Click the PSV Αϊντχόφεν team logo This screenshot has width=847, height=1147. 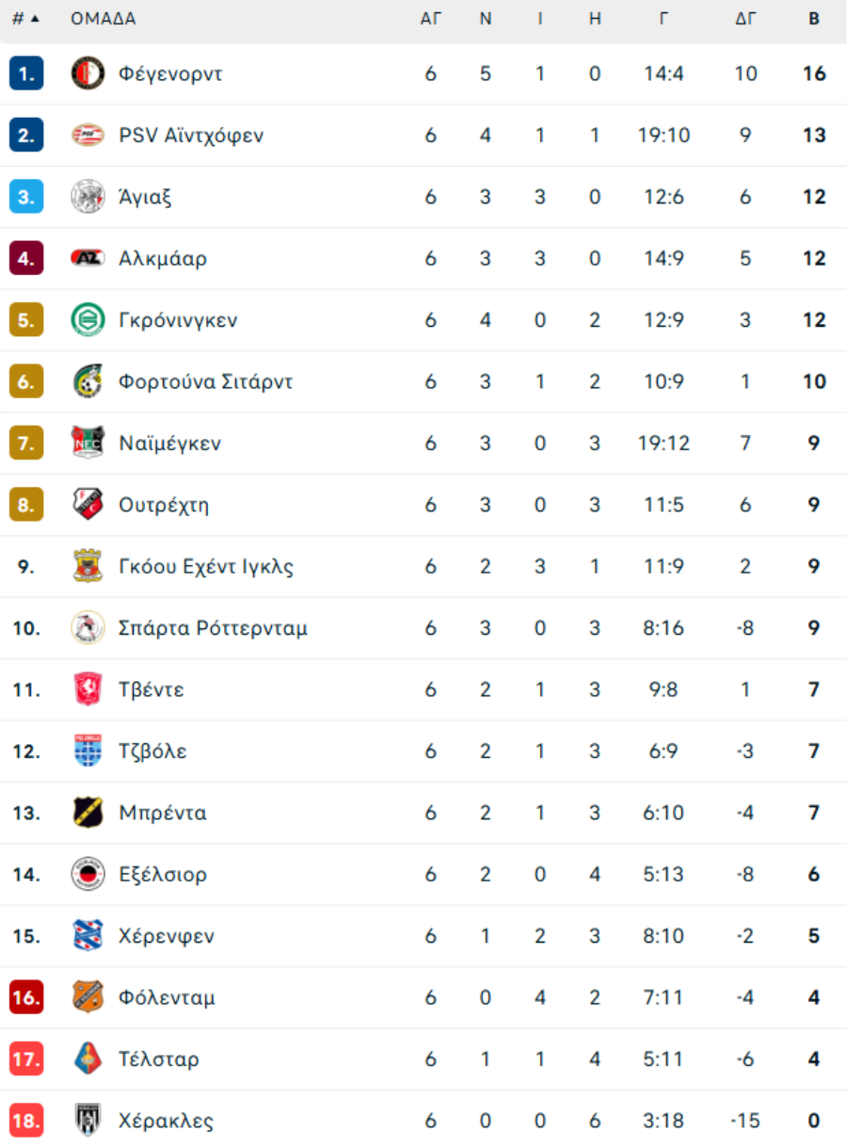pyautogui.click(x=88, y=136)
